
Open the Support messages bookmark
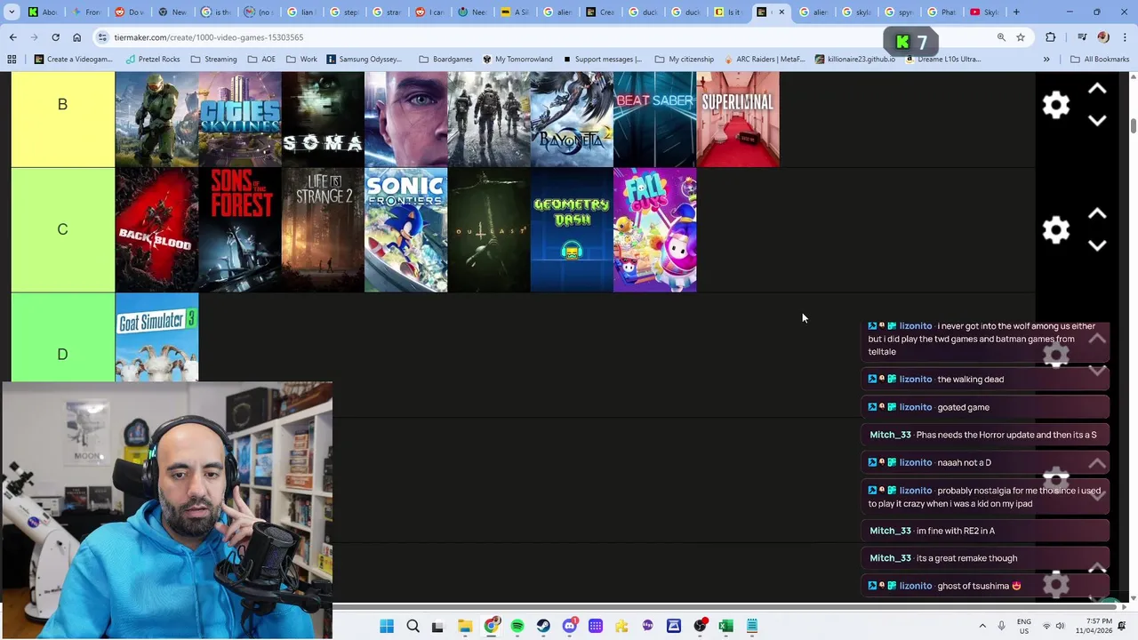[x=603, y=60]
